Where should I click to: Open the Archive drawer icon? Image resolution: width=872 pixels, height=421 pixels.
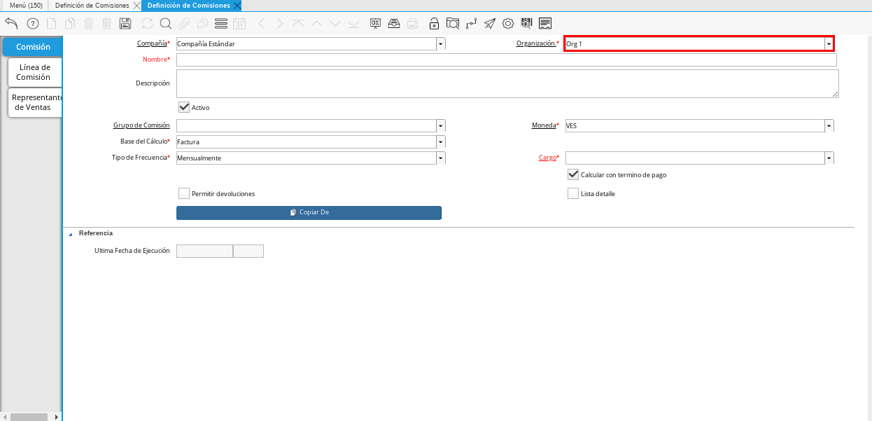click(x=394, y=23)
